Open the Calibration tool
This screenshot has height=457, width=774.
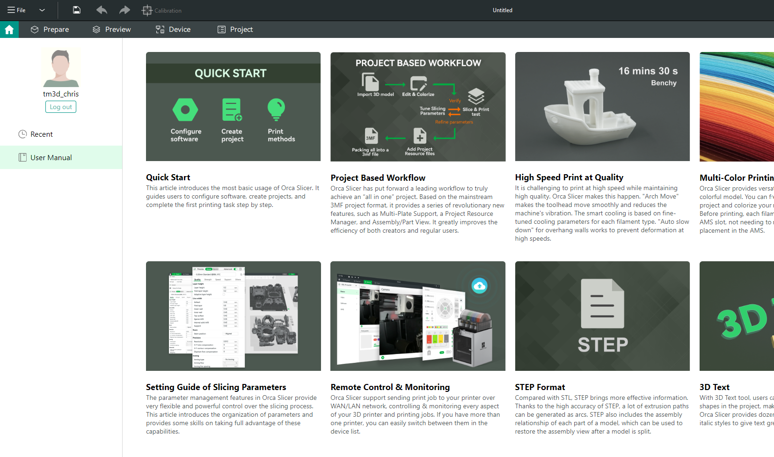tap(162, 10)
